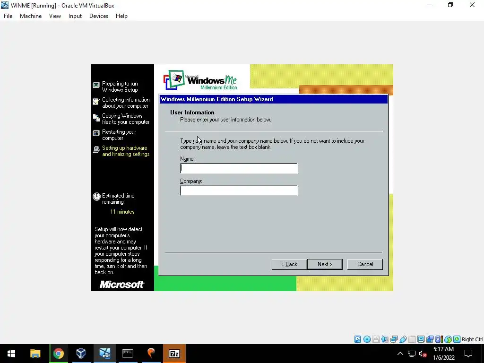Click the Back button in Setup Wizard
The width and height of the screenshot is (484, 363).
coord(289,264)
